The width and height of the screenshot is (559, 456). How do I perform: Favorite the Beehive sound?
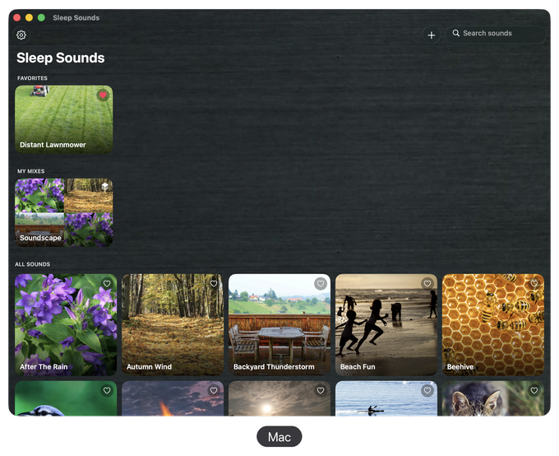point(534,283)
